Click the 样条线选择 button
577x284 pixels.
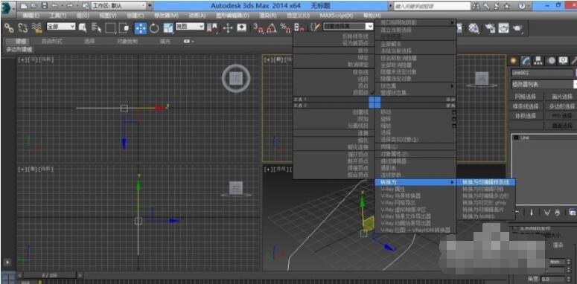(x=526, y=106)
